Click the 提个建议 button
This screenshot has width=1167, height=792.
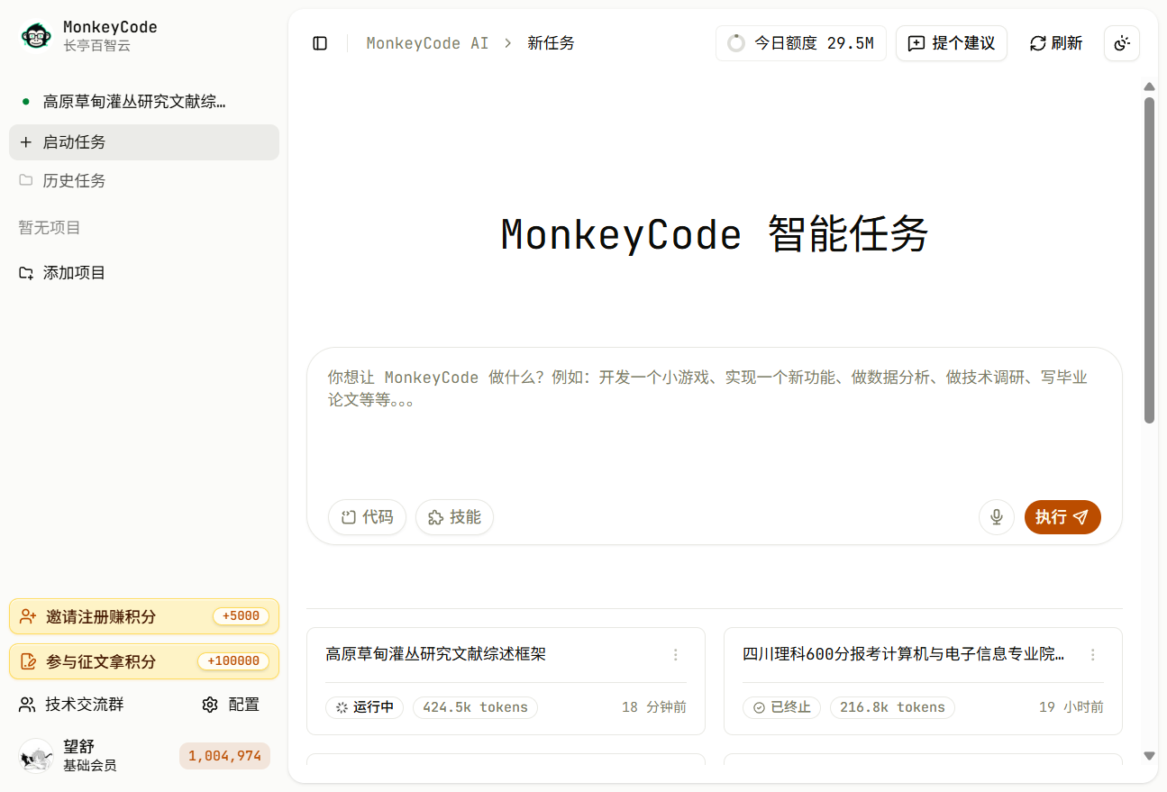pyautogui.click(x=952, y=43)
